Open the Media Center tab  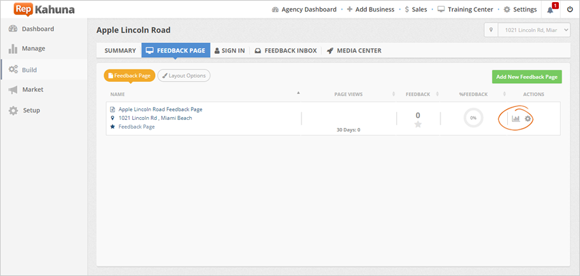[354, 50]
